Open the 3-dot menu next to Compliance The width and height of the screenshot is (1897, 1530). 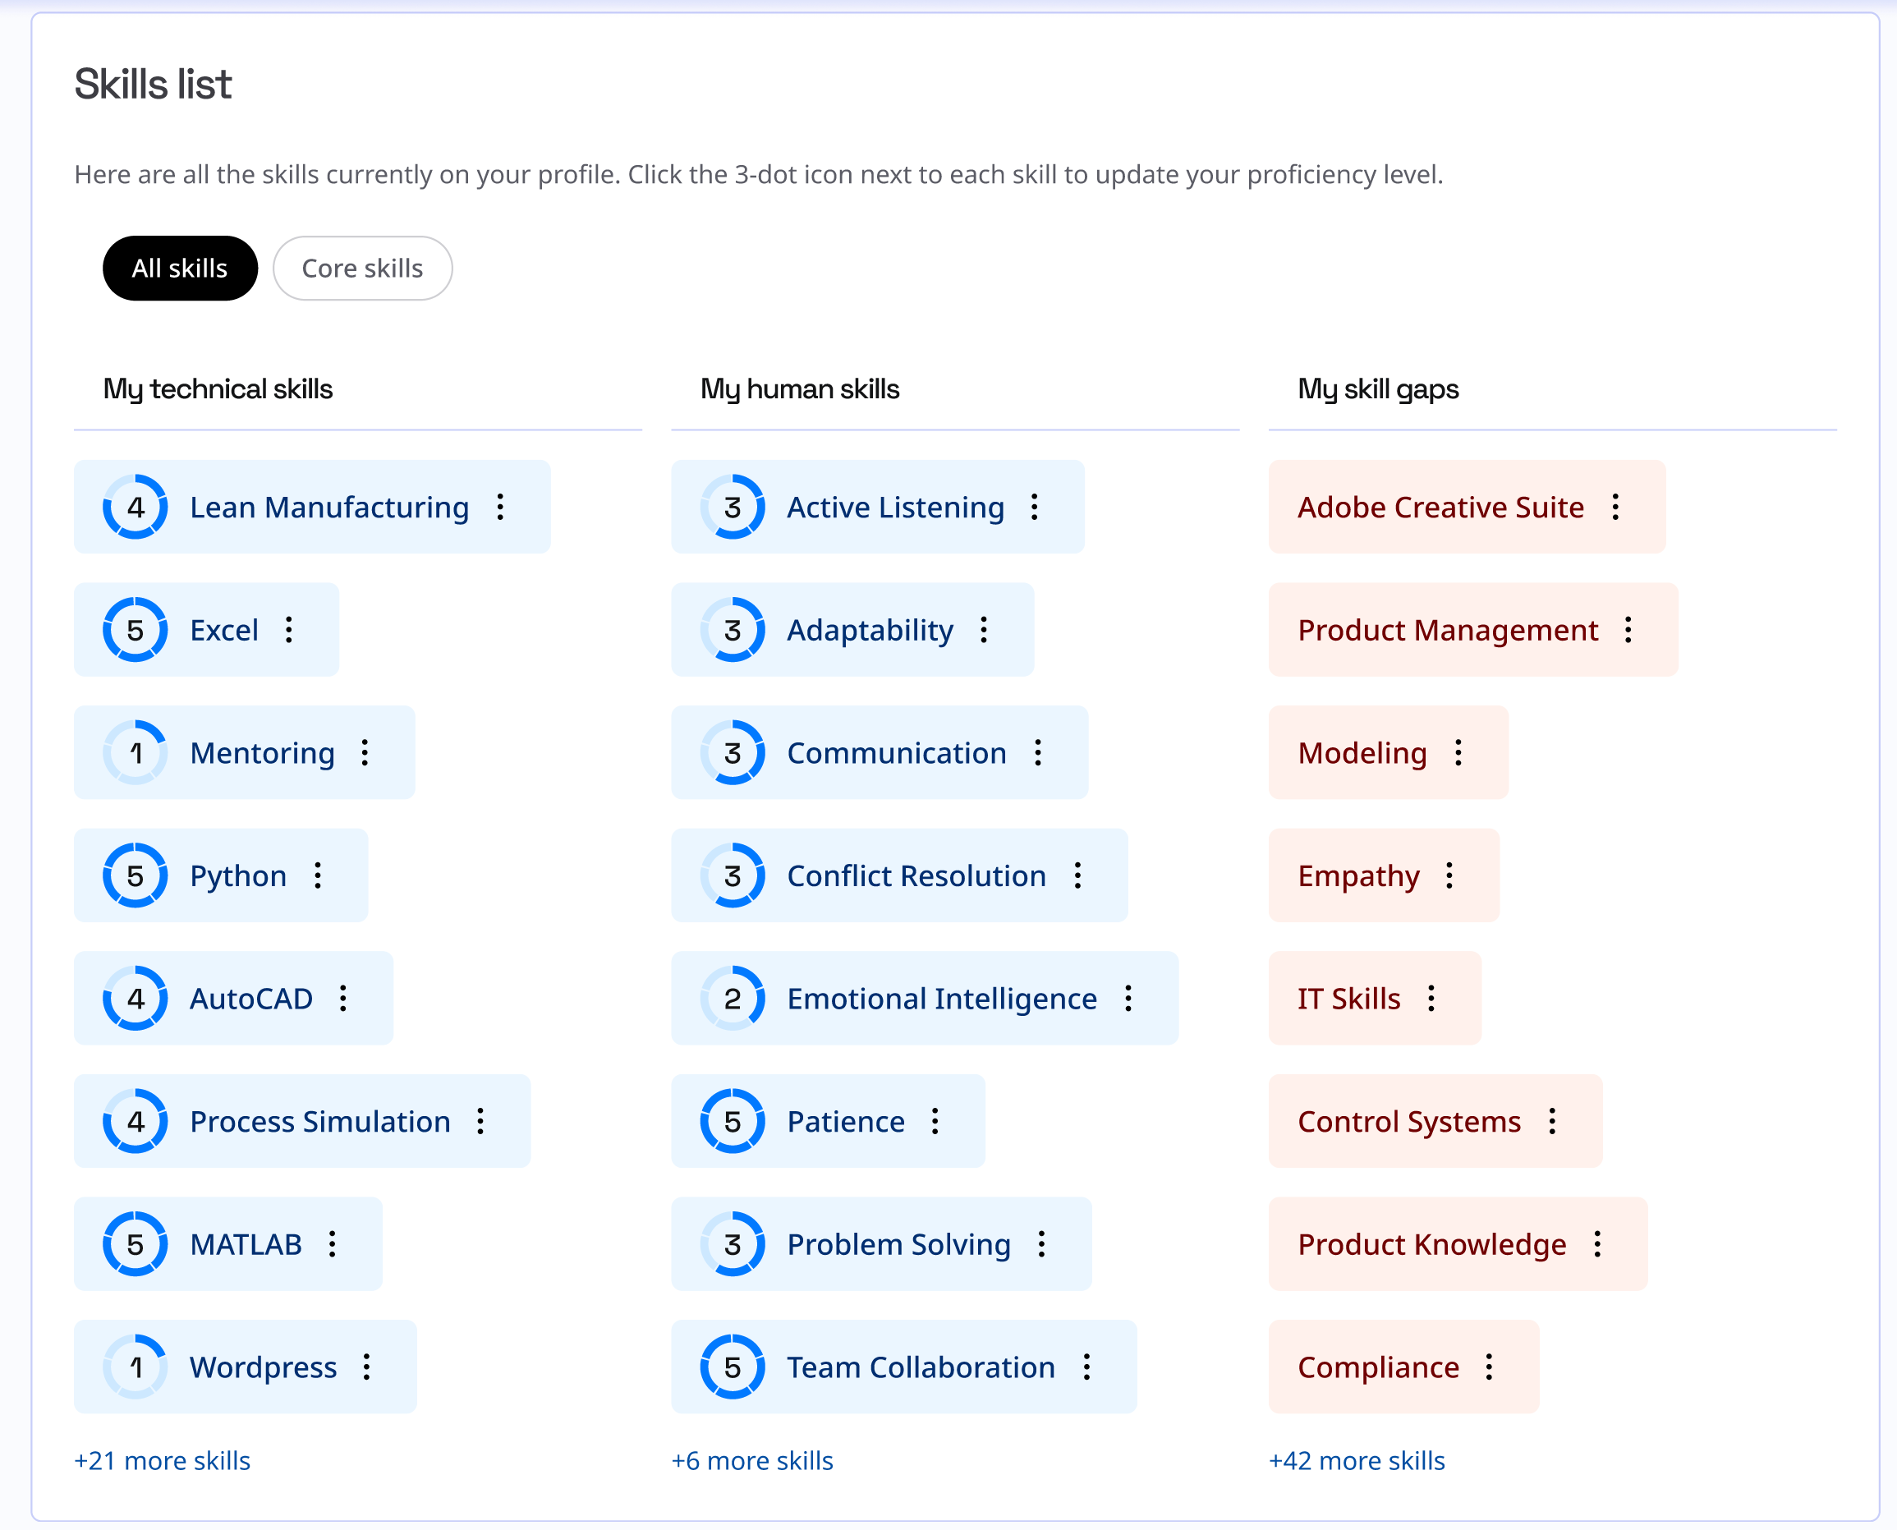coord(1490,1367)
